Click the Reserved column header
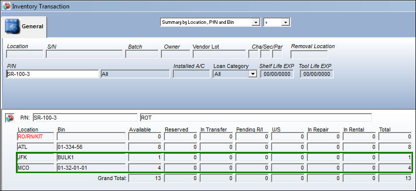 (176, 129)
